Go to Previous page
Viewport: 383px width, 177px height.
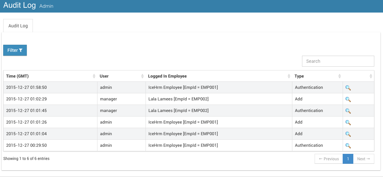click(329, 159)
